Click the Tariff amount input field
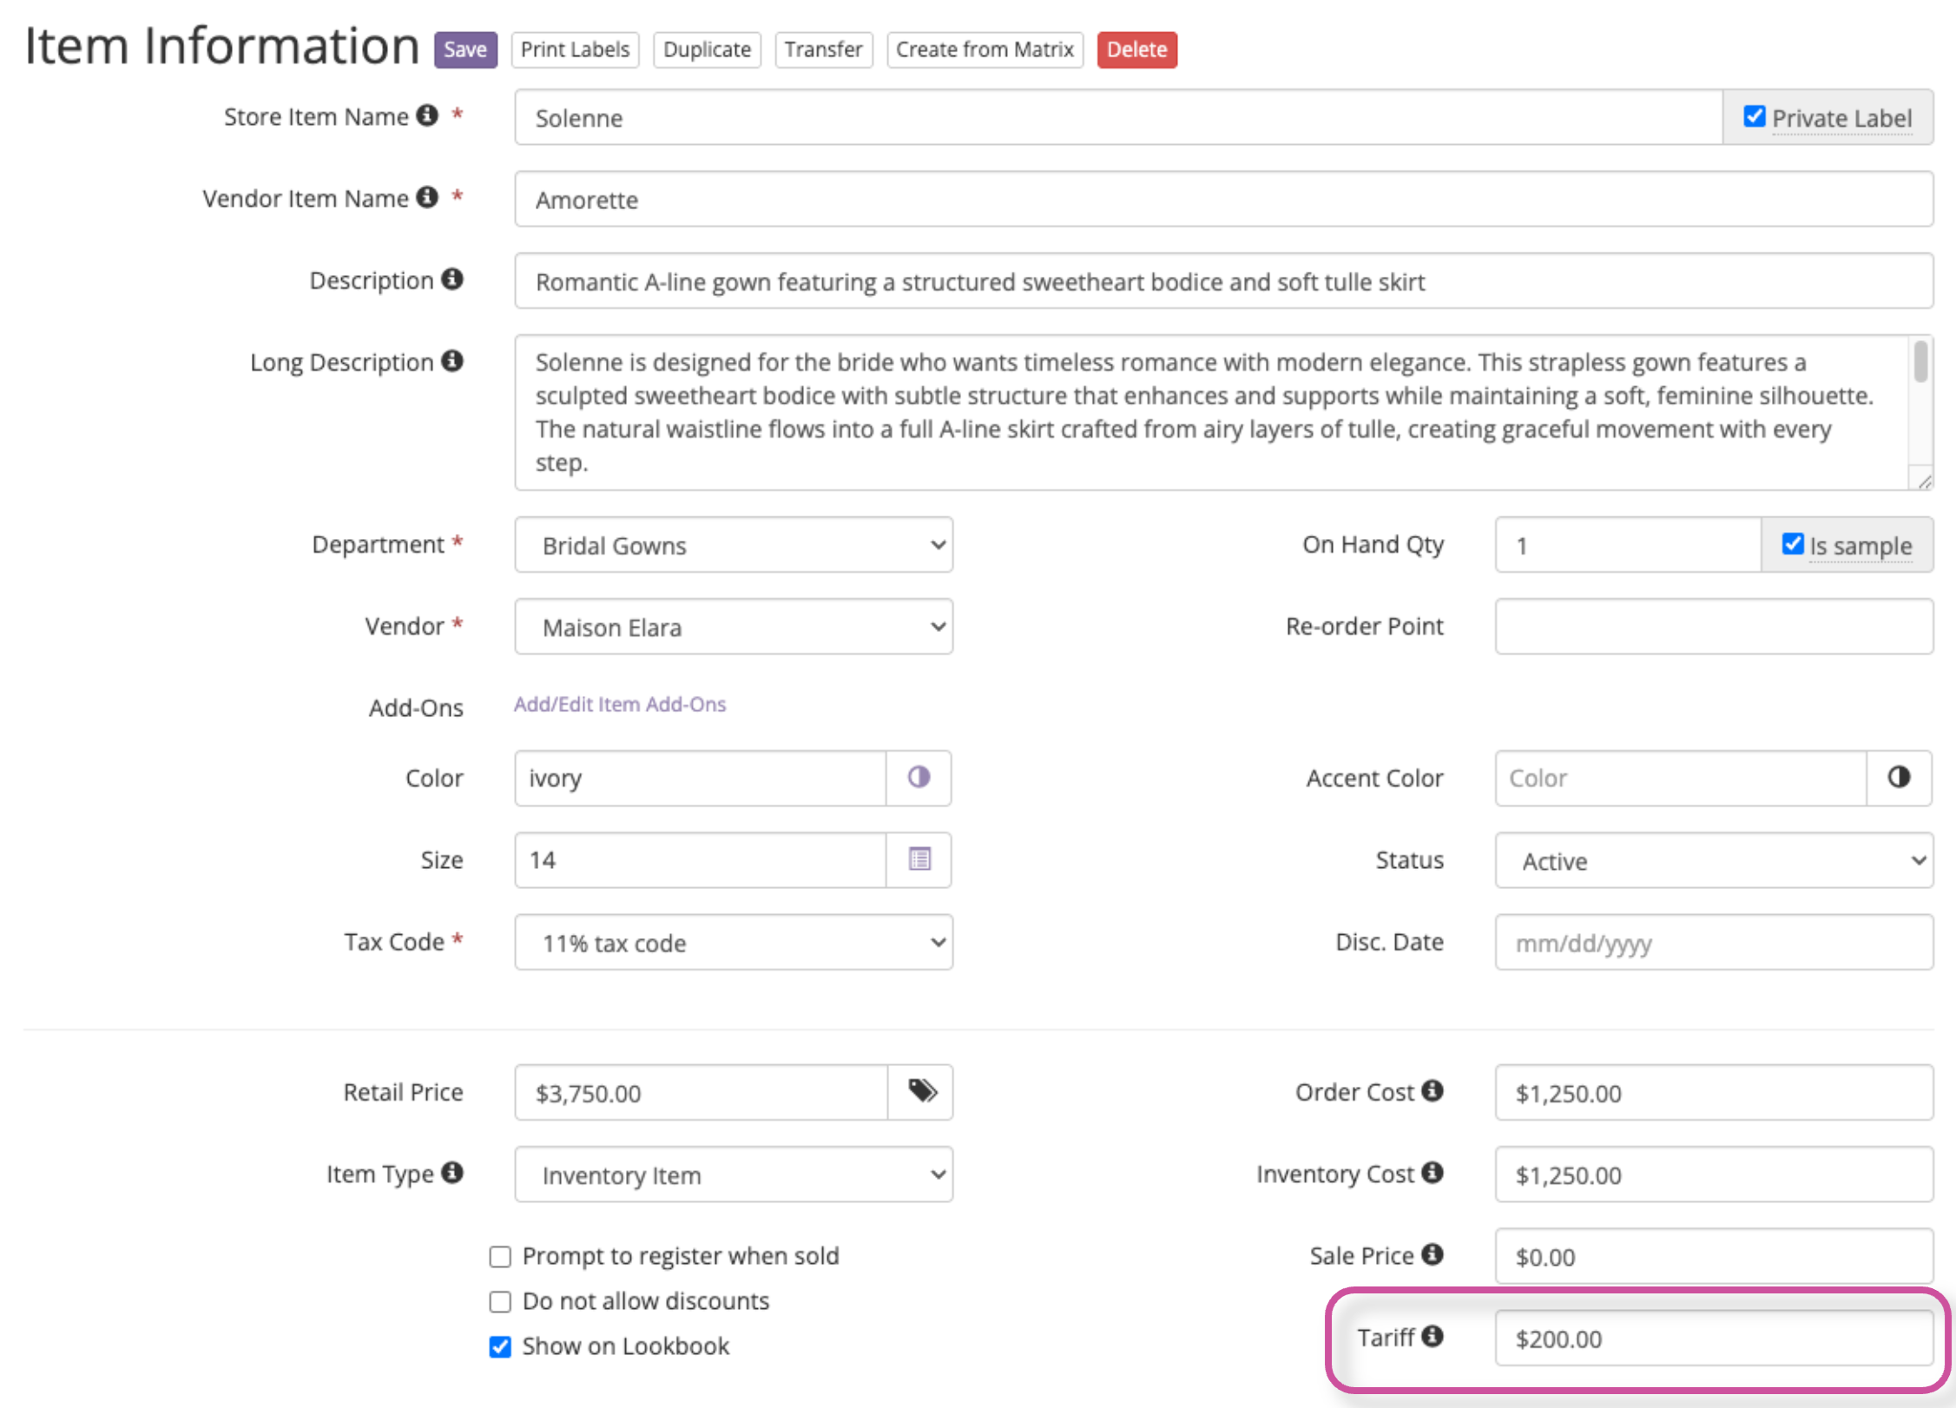The height and width of the screenshot is (1408, 1956). point(1713,1339)
